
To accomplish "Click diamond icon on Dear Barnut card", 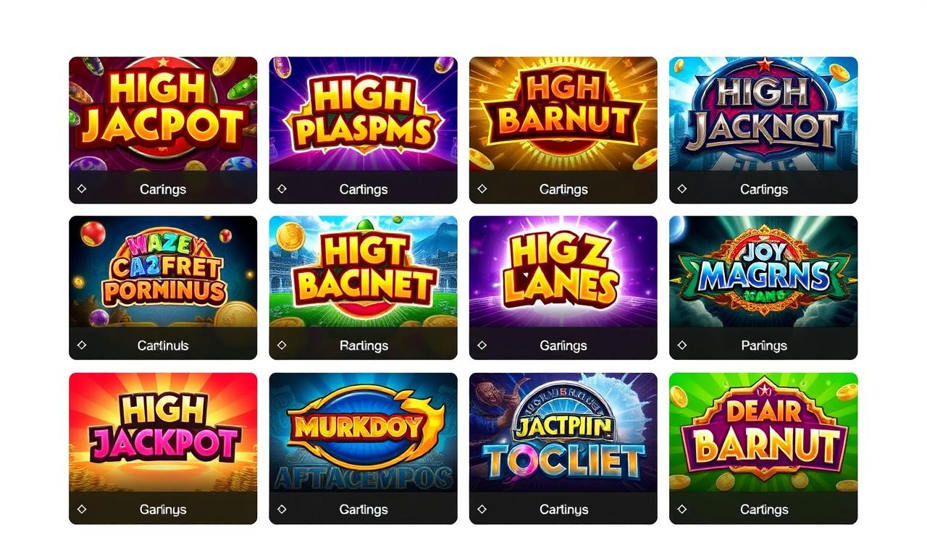I will (x=681, y=510).
